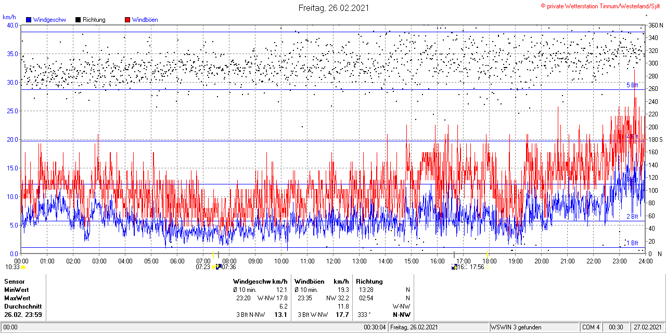Click the sunrise sun icon after 07:23
The height and width of the screenshot is (333, 666).
(x=213, y=267)
